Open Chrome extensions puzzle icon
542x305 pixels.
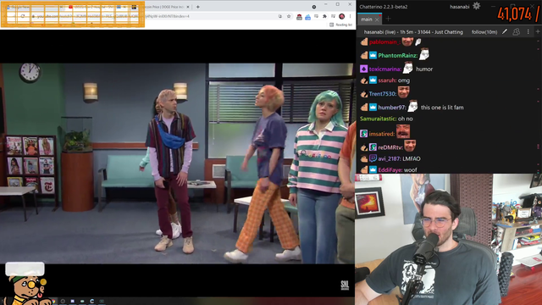(x=324, y=16)
